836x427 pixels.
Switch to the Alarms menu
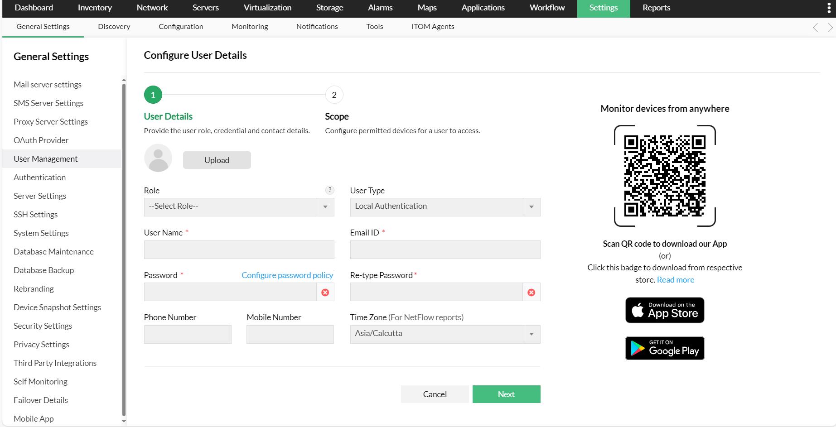pyautogui.click(x=380, y=8)
